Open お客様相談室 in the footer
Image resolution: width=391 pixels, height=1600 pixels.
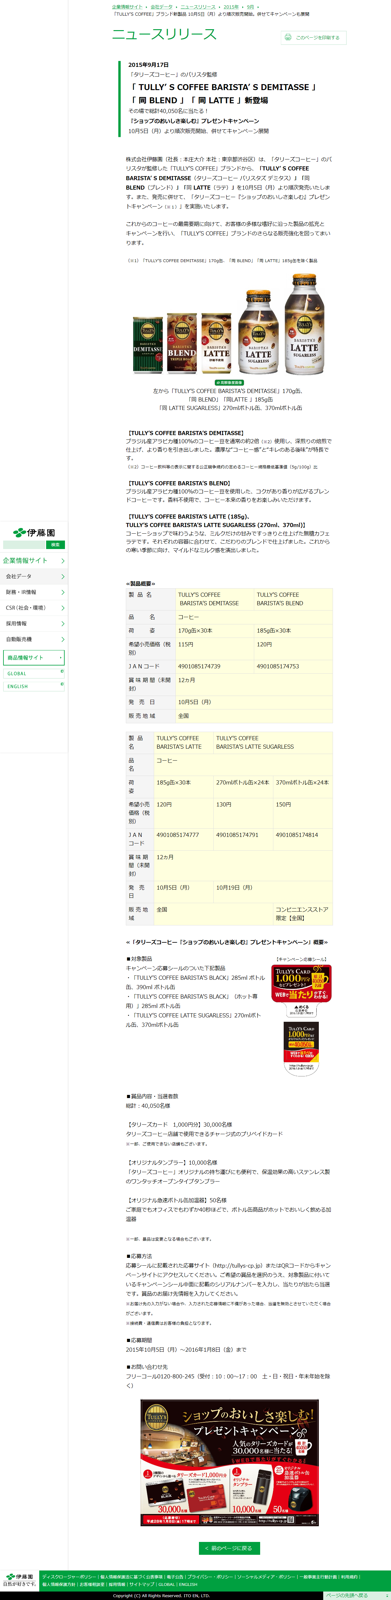tap(92, 1584)
